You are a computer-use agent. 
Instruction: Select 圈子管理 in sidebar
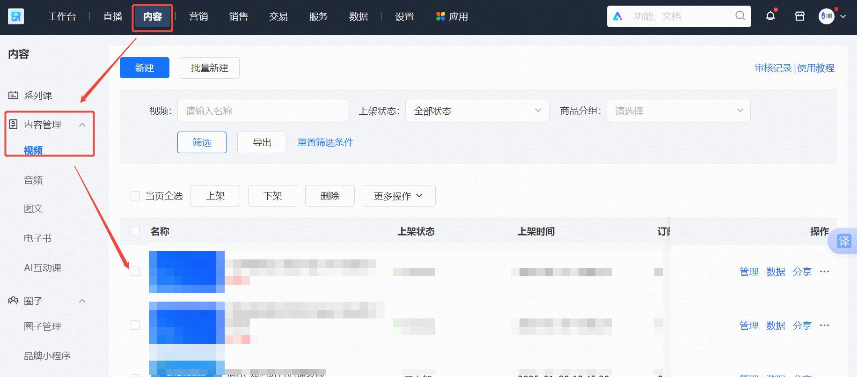43,326
